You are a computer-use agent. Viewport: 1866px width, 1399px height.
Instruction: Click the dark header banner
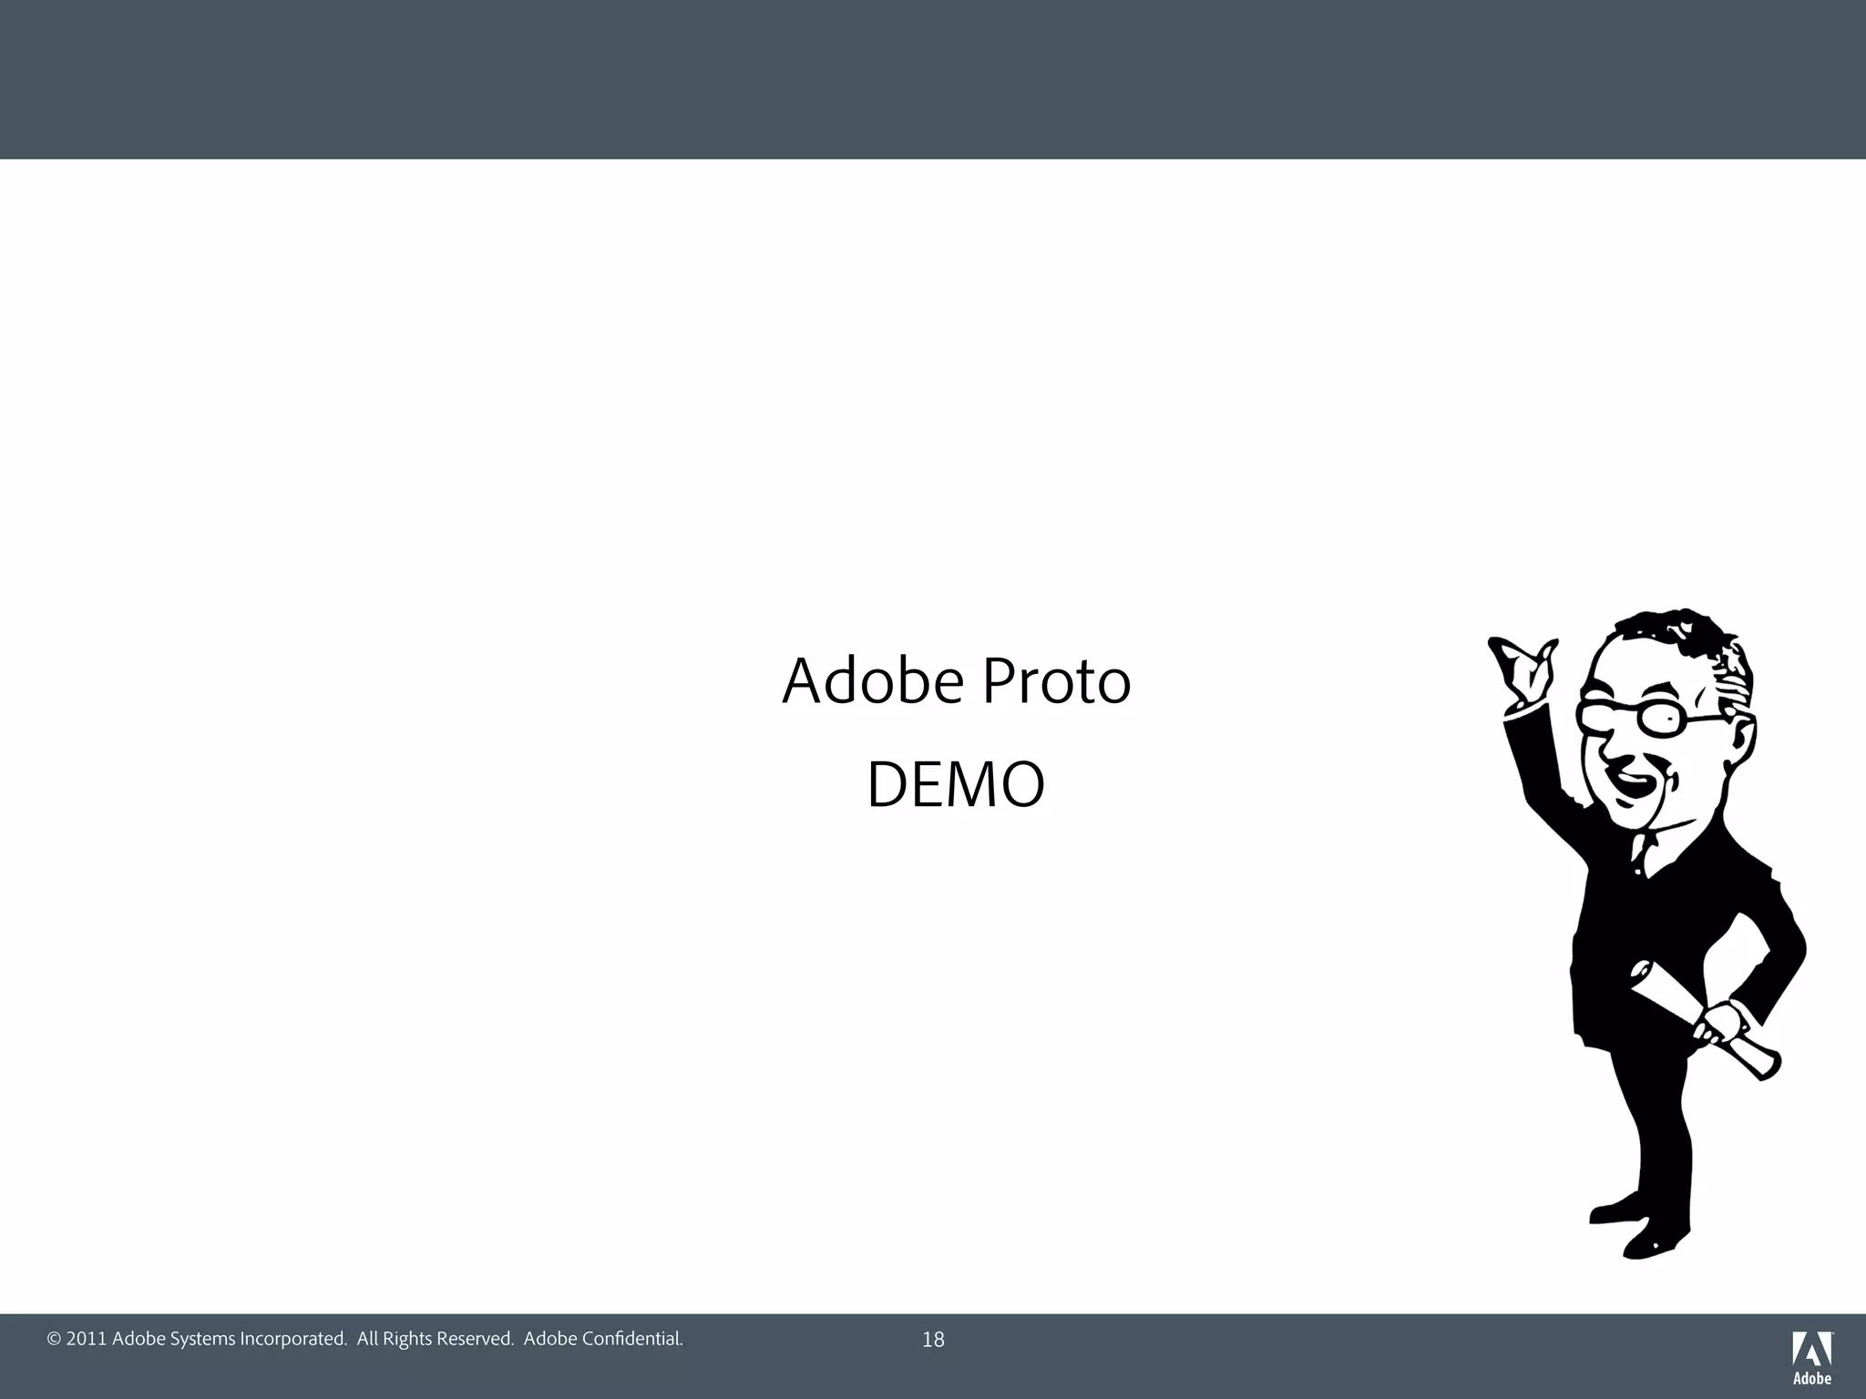tap(933, 79)
